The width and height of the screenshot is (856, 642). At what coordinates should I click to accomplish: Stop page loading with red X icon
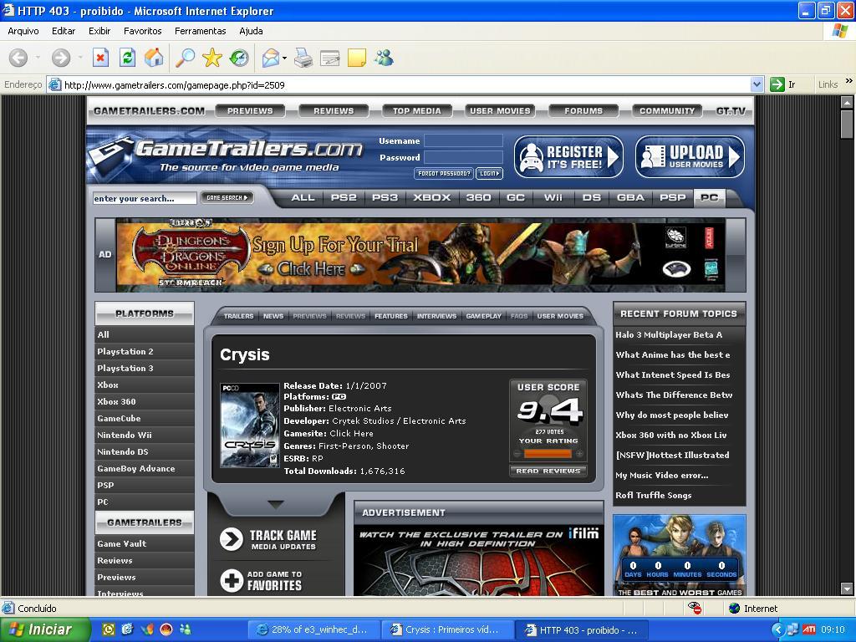100,58
